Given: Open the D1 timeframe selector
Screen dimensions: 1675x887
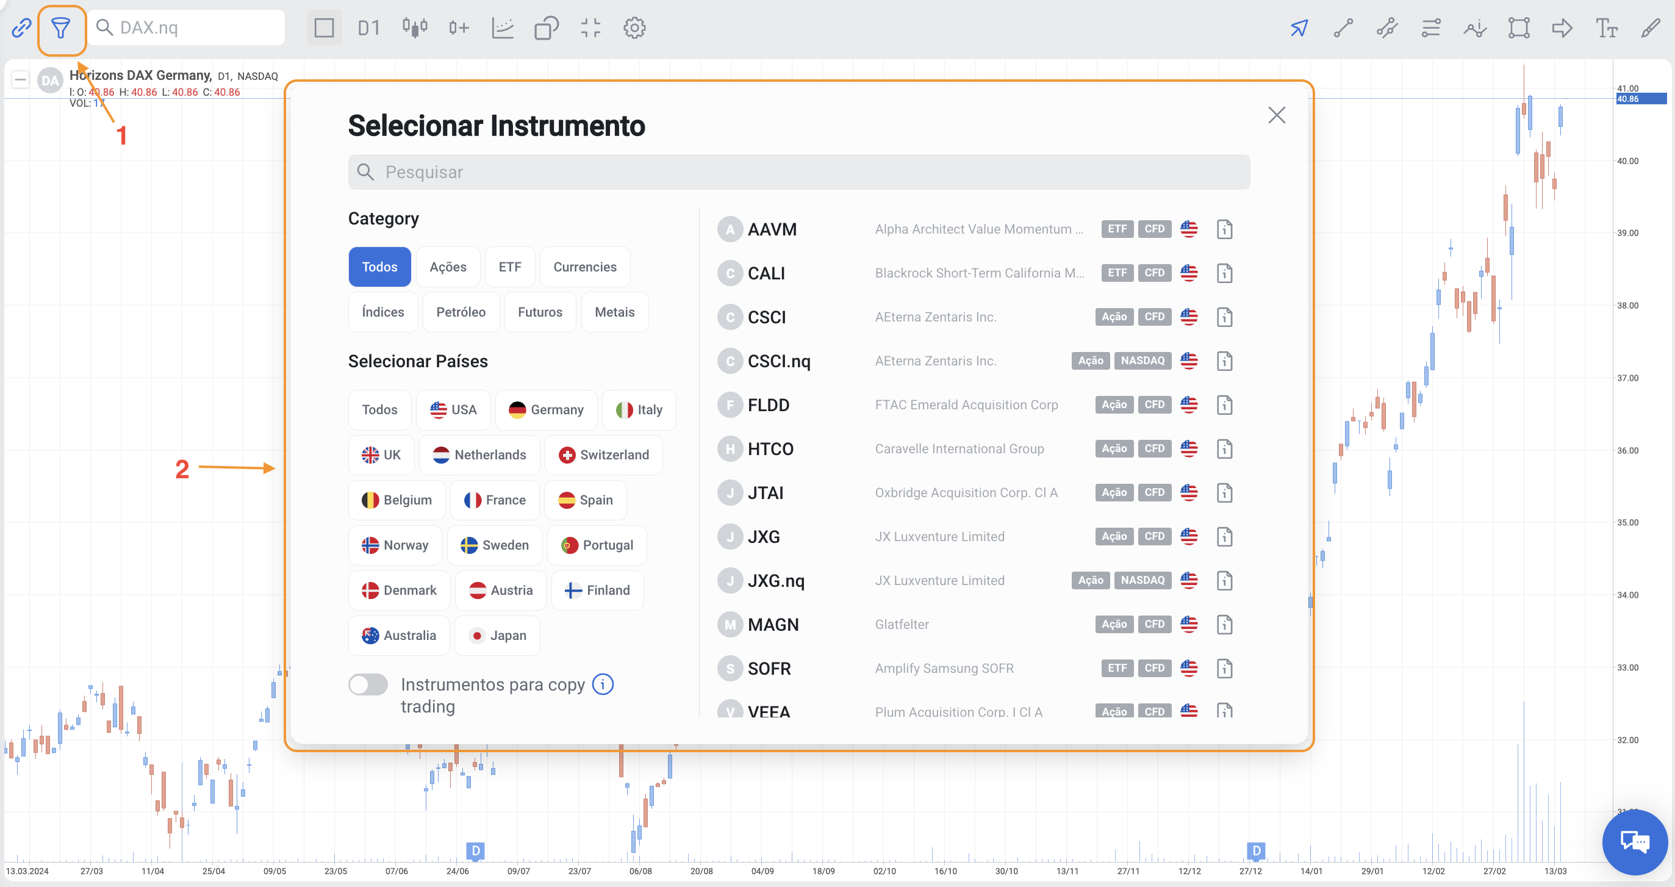Looking at the screenshot, I should click(368, 28).
